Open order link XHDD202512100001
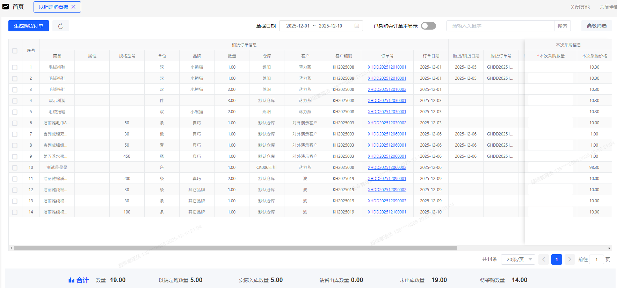617x288 pixels. [387, 212]
